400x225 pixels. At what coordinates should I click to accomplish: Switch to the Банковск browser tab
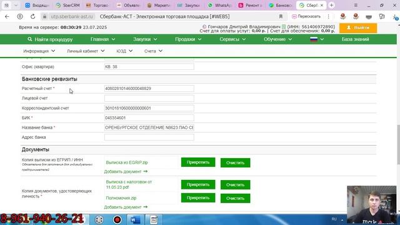[281, 5]
